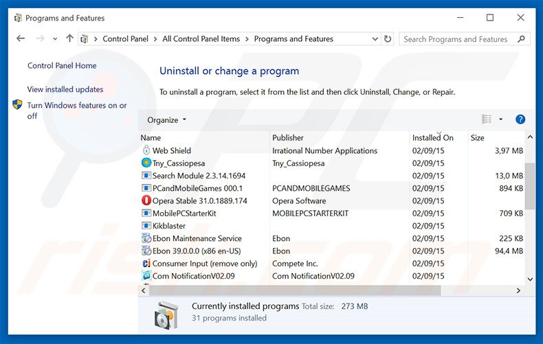Select the Kikblaster program name
The width and height of the screenshot is (543, 344).
pos(169,226)
